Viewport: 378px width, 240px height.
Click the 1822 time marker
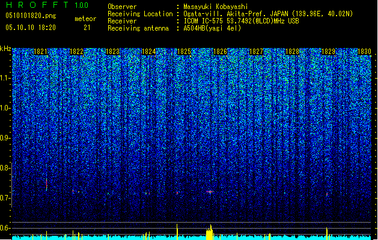76,52
